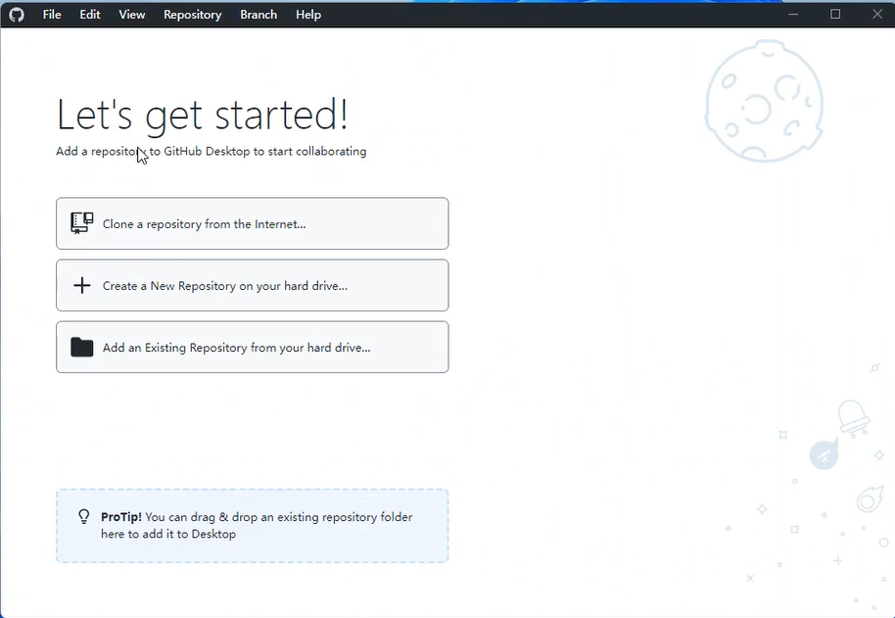Click the ProTip lightbulb icon
895x618 pixels.
[x=84, y=517]
